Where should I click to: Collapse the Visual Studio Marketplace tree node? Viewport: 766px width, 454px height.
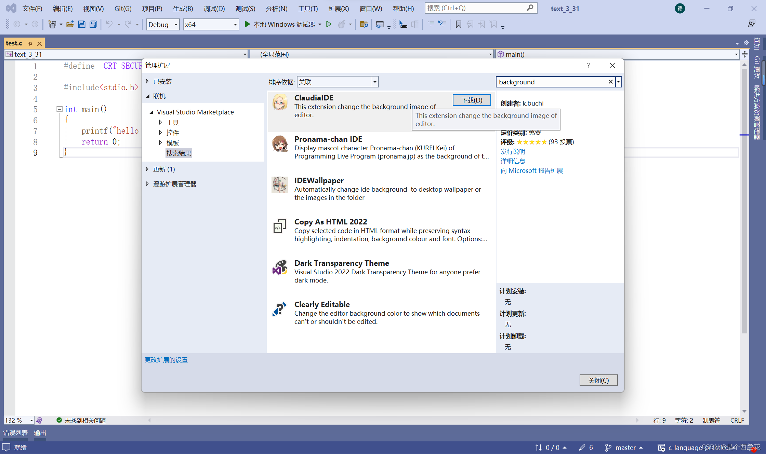151,112
